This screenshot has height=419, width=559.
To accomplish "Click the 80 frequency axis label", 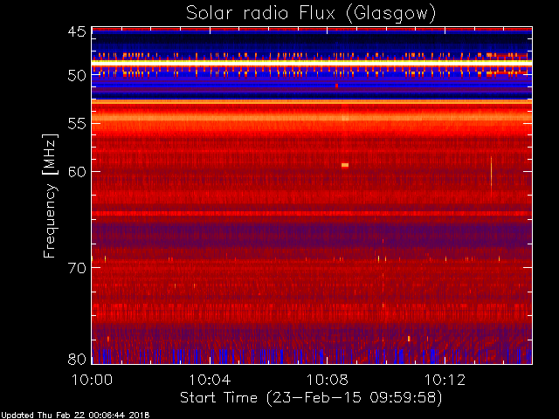I will (x=77, y=359).
